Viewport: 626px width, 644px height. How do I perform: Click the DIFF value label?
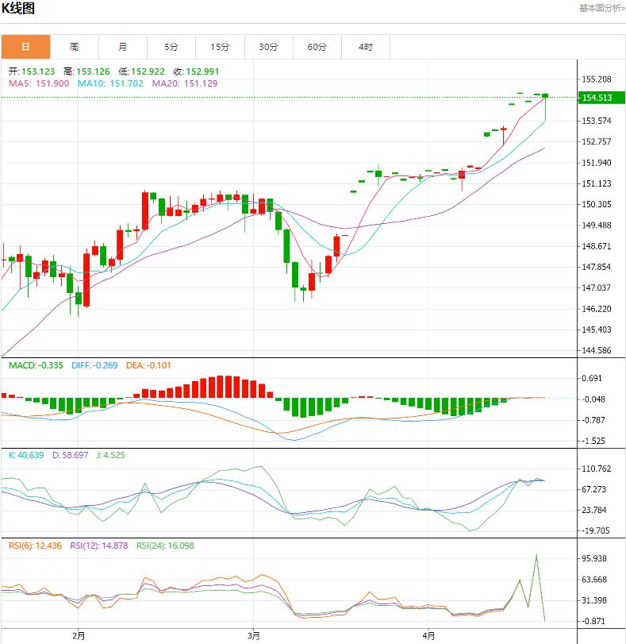tap(94, 365)
